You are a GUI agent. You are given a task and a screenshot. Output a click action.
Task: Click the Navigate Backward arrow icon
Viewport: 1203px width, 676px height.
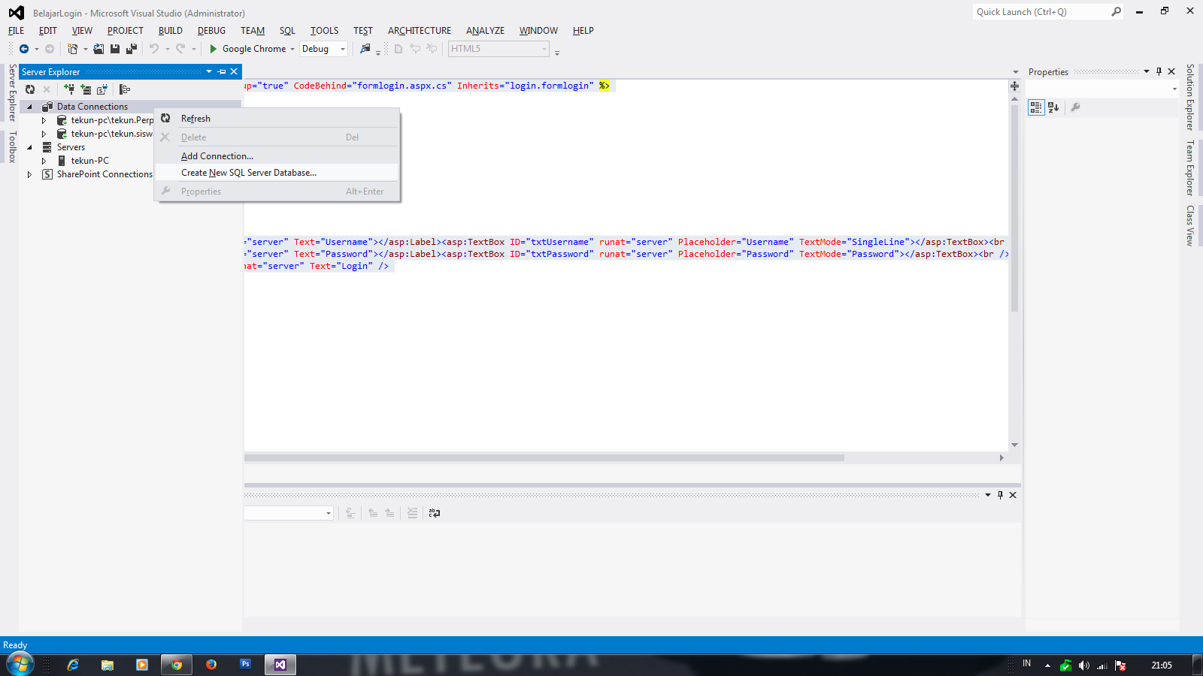pyautogui.click(x=25, y=48)
